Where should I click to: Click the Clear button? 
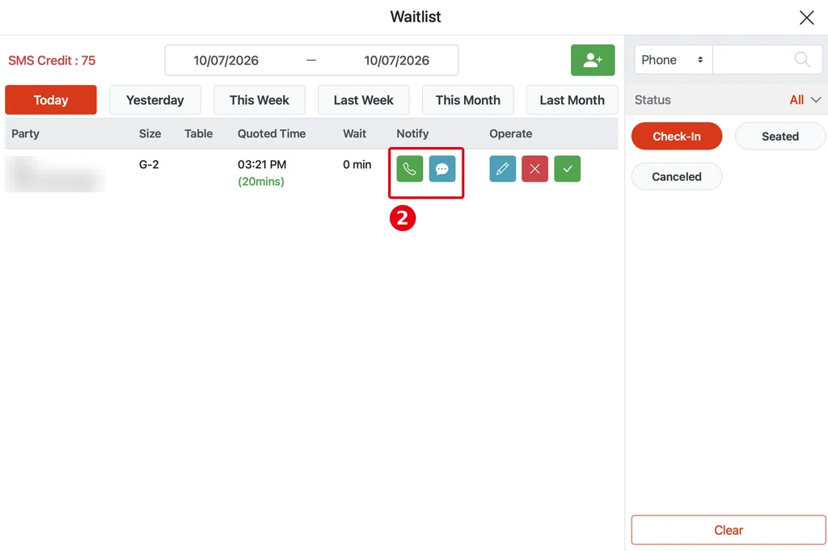click(x=729, y=530)
